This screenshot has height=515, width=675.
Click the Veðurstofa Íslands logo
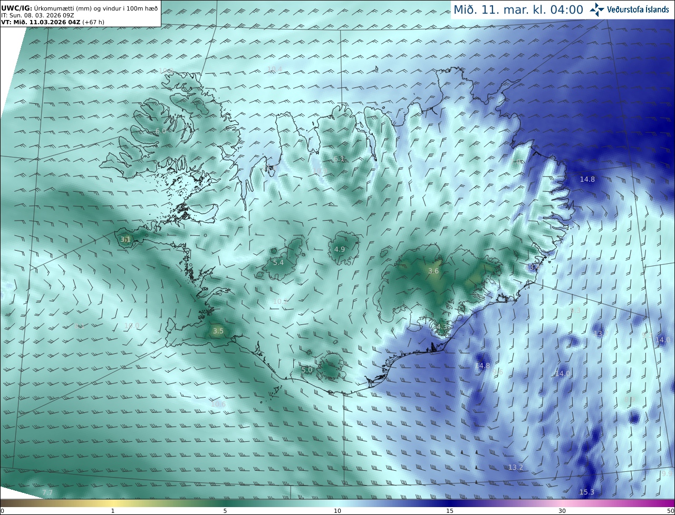click(629, 9)
